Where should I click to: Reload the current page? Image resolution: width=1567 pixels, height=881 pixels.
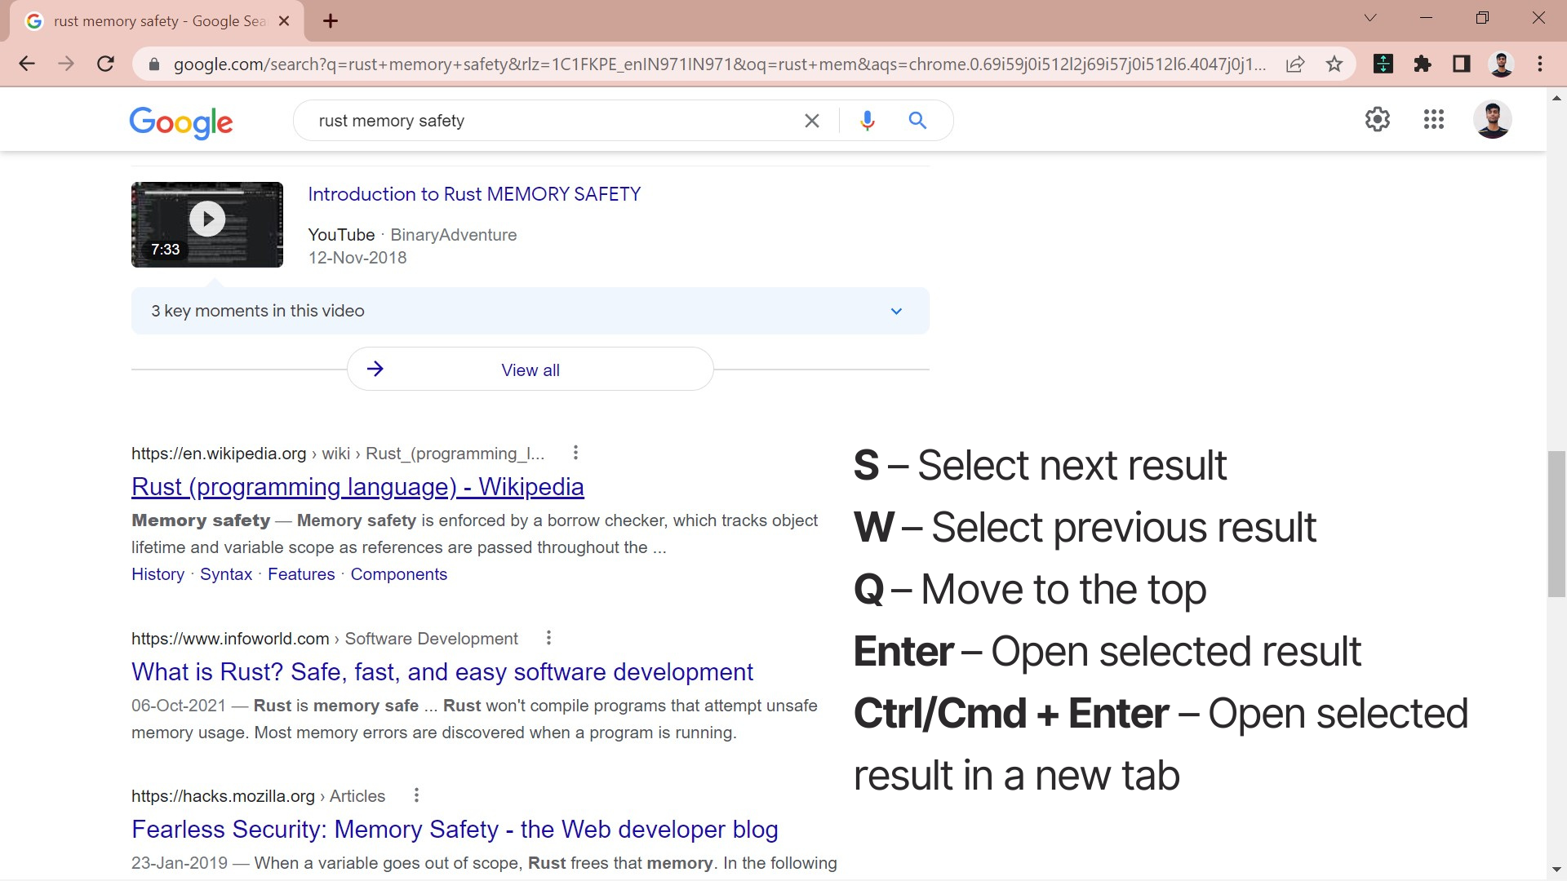(105, 64)
